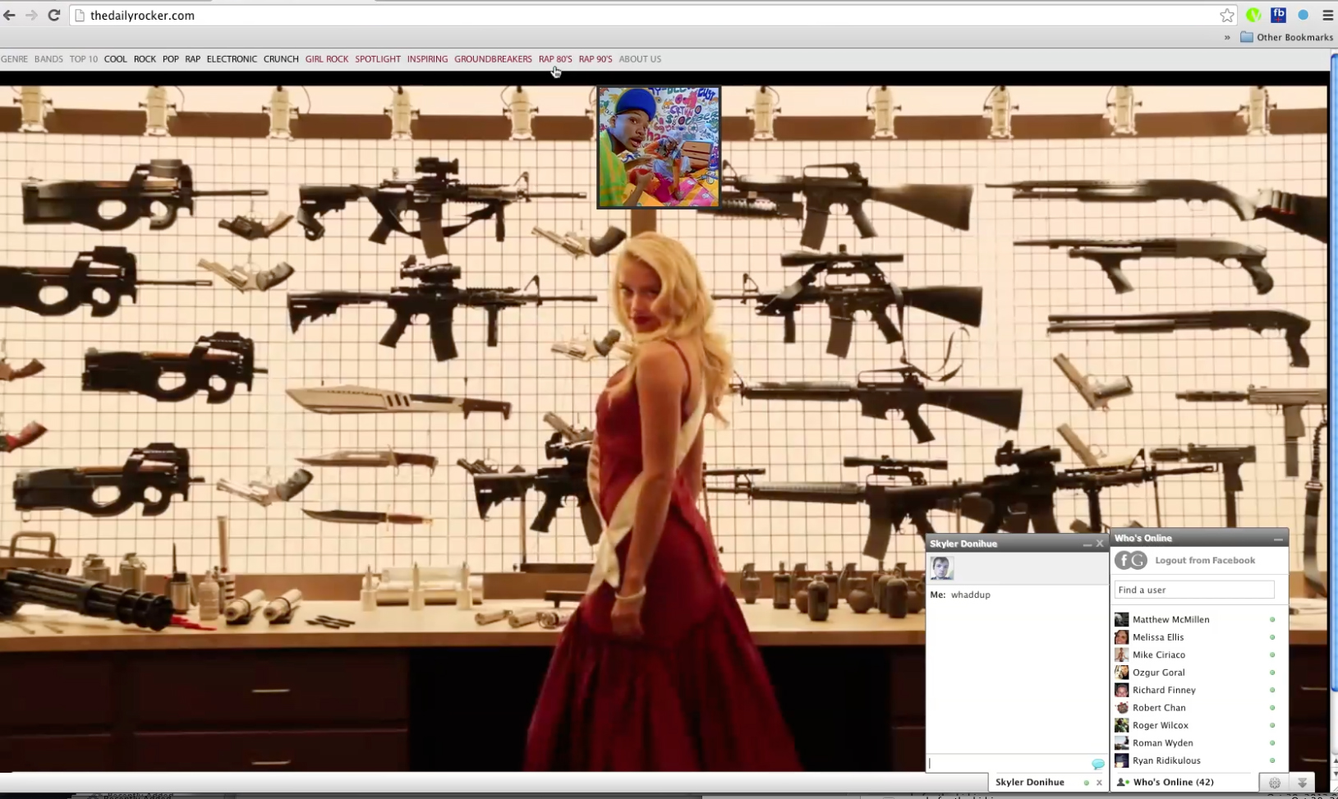The height and width of the screenshot is (799, 1338).
Task: Click the blue circle extension icon
Action: point(1303,15)
